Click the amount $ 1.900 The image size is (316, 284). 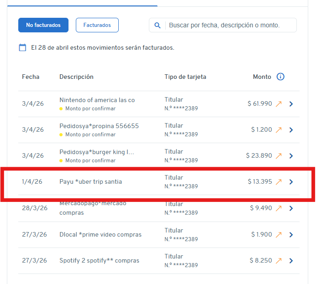coord(262,234)
